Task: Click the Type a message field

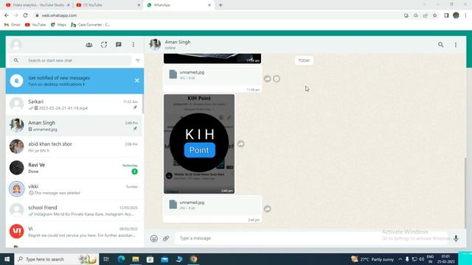Action: (311, 239)
